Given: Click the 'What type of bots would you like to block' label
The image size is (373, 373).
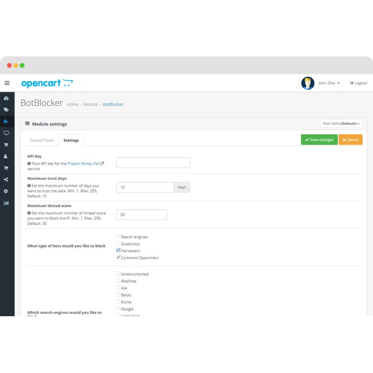Looking at the screenshot, I should pos(66,246).
